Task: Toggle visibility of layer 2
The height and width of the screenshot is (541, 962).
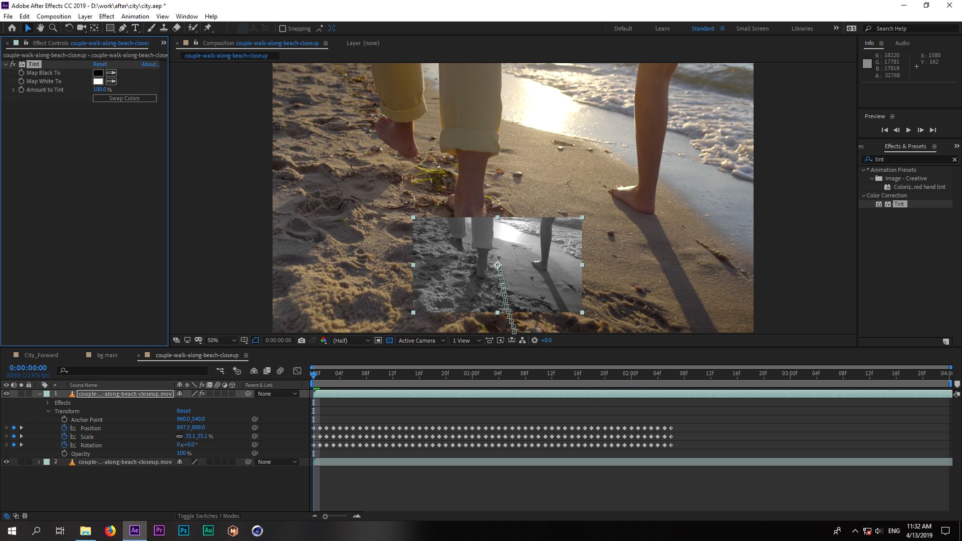Action: 7,462
